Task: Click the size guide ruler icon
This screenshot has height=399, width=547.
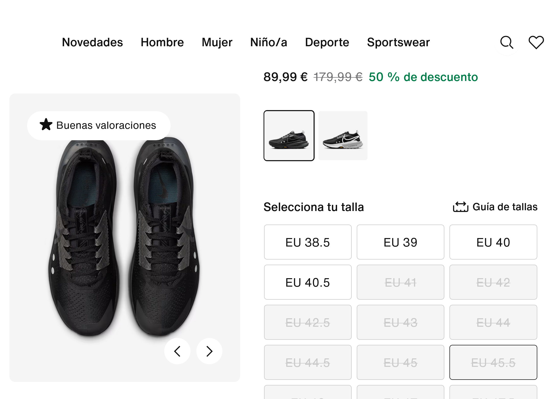Action: 460,207
